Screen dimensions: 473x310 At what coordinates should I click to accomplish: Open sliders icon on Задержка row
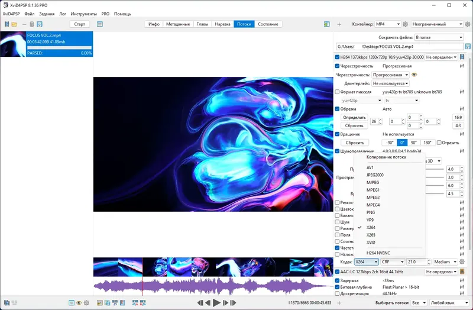[x=462, y=280]
